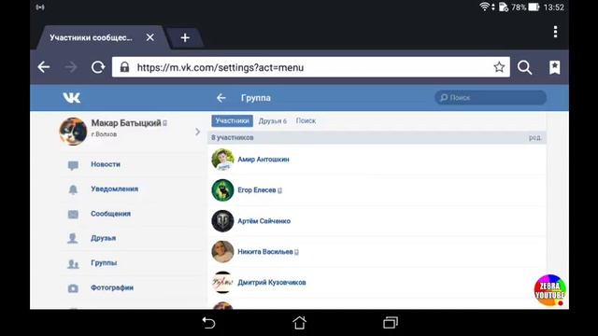Click Артём Сайченко avatar
598x336 pixels.
coord(222,221)
